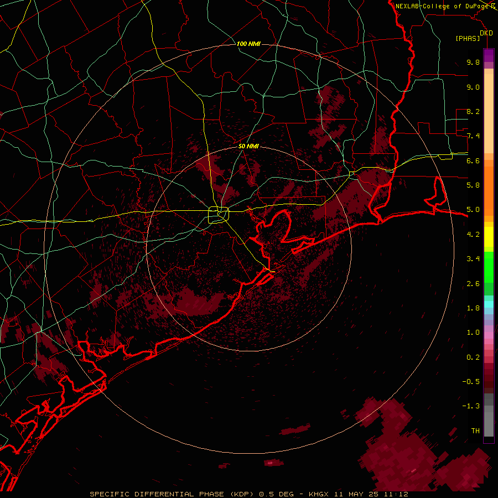Image resolution: width=498 pixels, height=498 pixels.
Task: Click the TH threshold label on scale
Action: 475,431
